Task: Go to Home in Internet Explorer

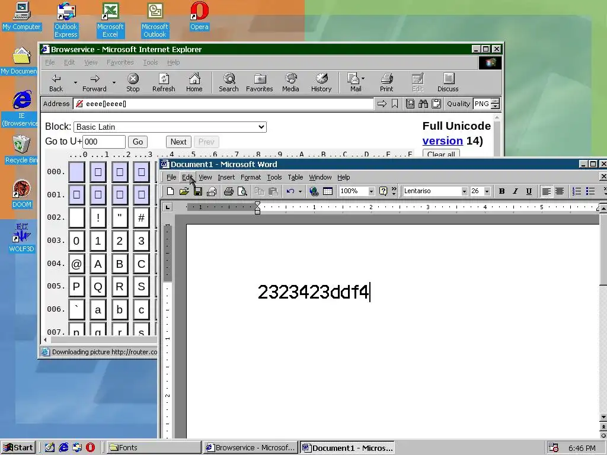Action: click(x=194, y=83)
